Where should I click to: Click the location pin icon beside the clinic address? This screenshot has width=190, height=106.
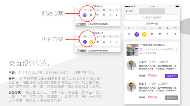(141, 49)
